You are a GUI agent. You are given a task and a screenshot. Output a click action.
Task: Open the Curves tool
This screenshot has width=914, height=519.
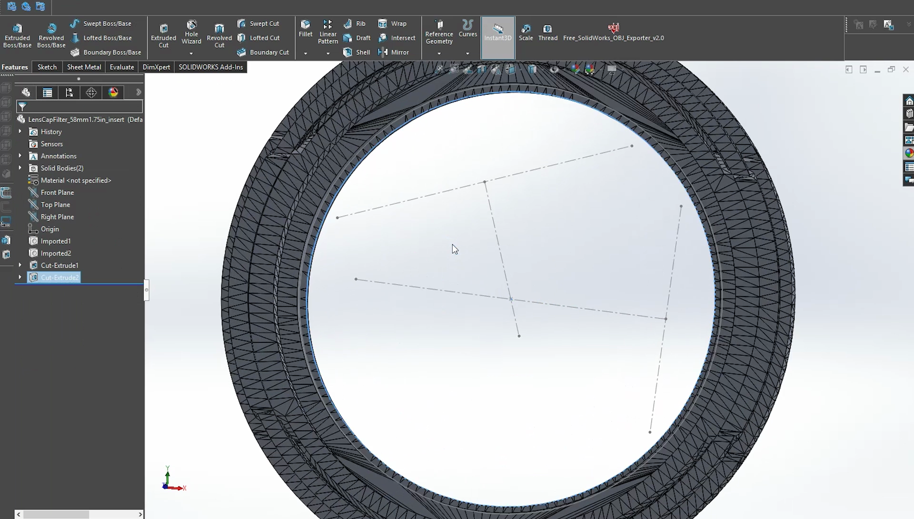[x=467, y=29]
